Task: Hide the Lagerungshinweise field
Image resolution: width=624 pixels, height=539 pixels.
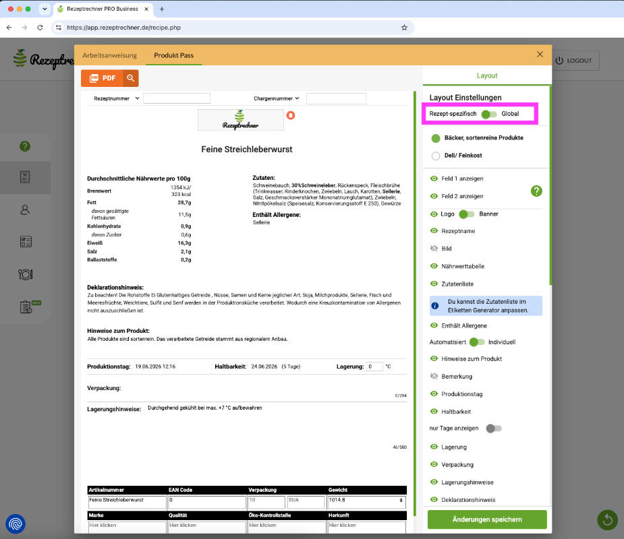Action: point(434,482)
